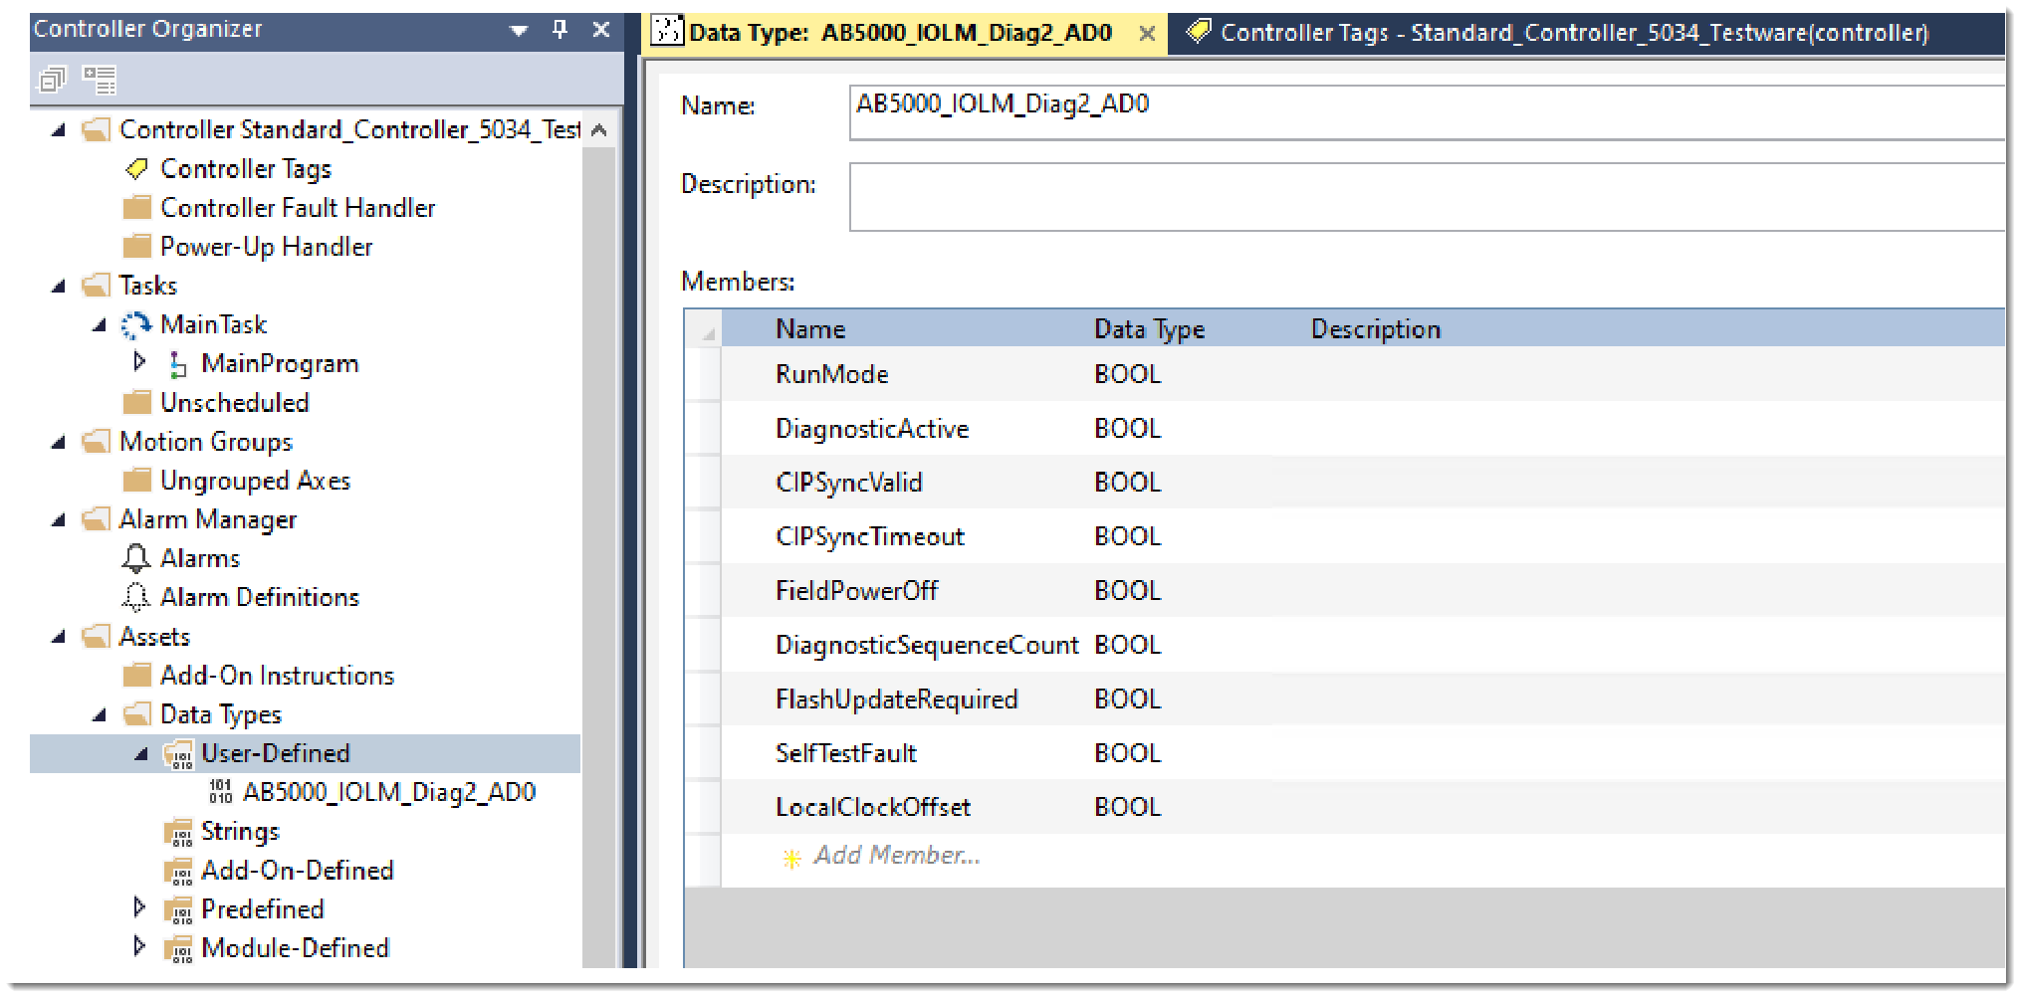Switch to the Controller Tags tab
Viewport: 2021px width, 998px height.
1572,33
